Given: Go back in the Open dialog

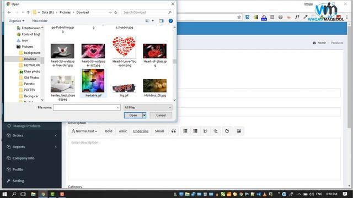Looking at the screenshot, I should coord(9,12).
